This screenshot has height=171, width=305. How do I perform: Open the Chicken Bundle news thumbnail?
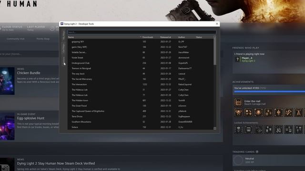[x=7, y=81]
